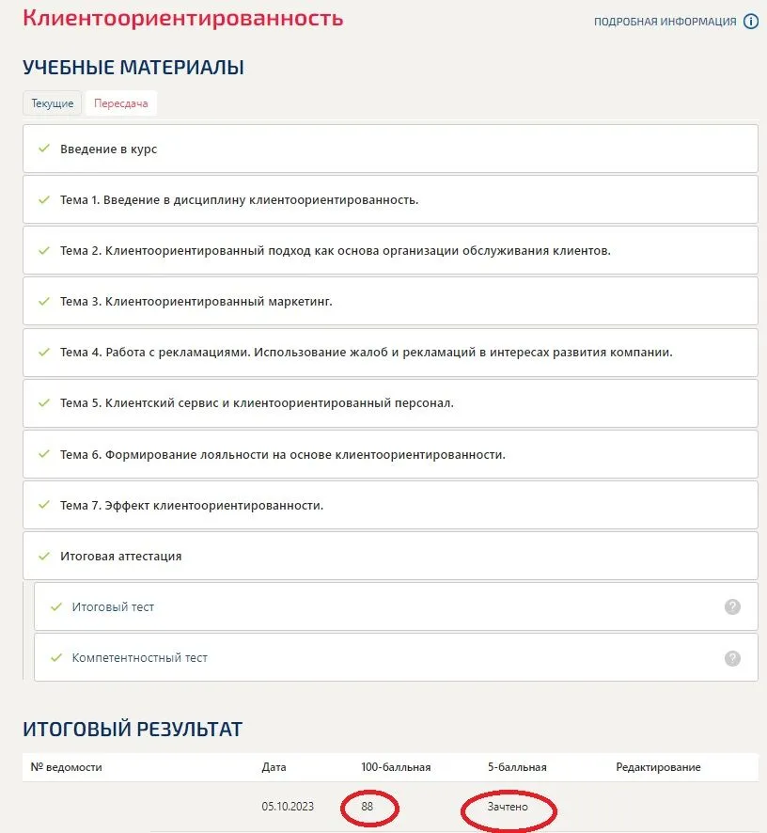Switch to the Пересдача tab

(x=121, y=103)
